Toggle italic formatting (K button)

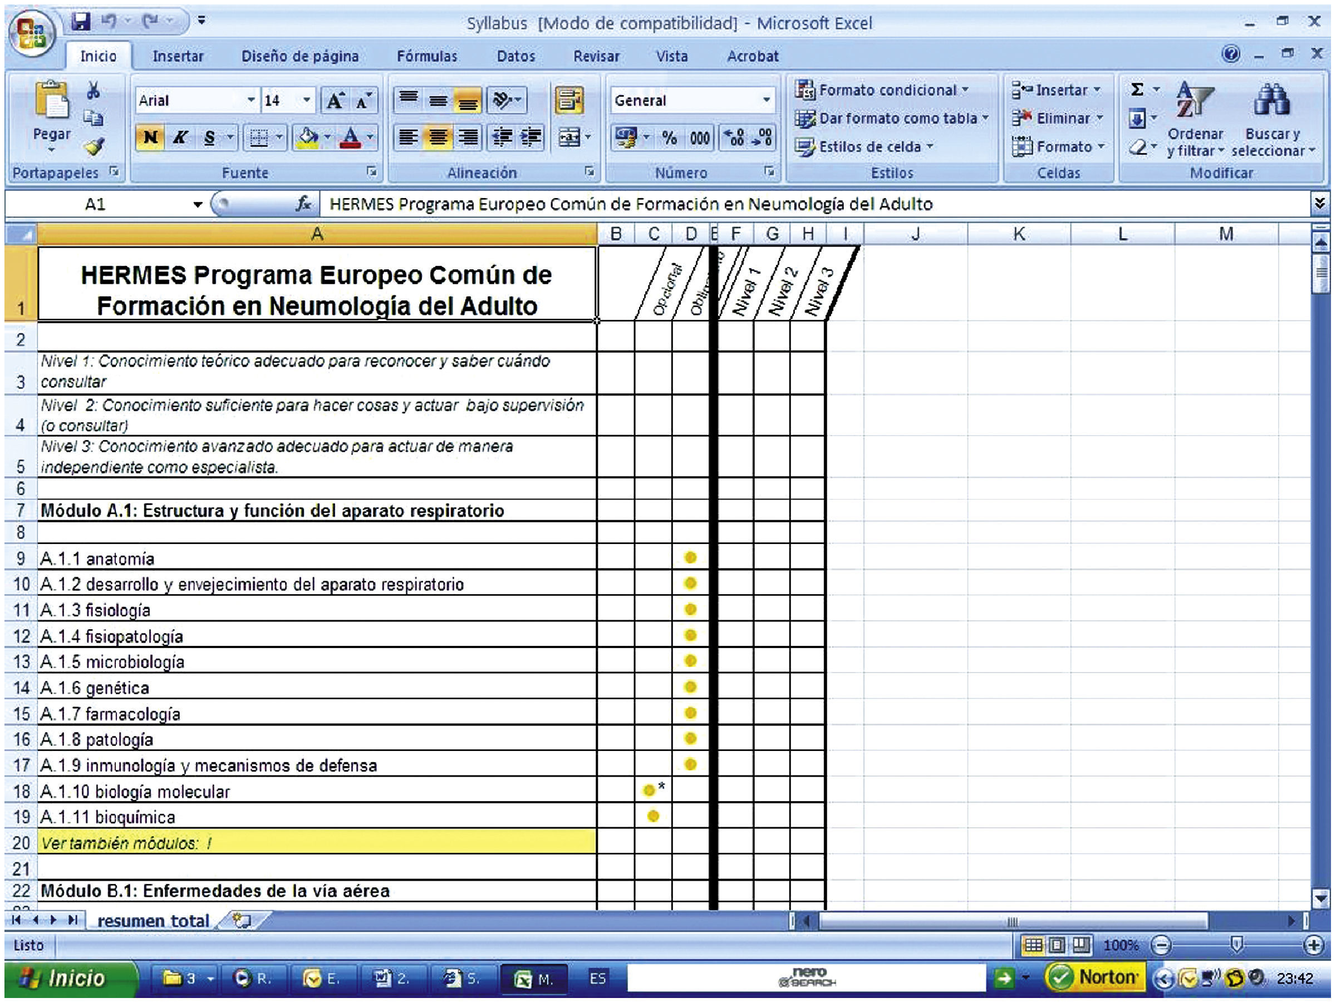click(179, 138)
